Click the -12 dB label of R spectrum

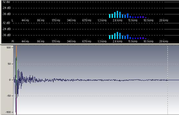pos(6,23)
